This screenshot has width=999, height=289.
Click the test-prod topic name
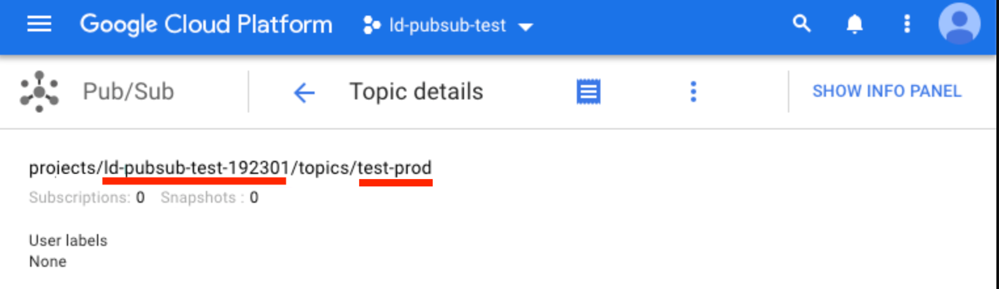(395, 169)
